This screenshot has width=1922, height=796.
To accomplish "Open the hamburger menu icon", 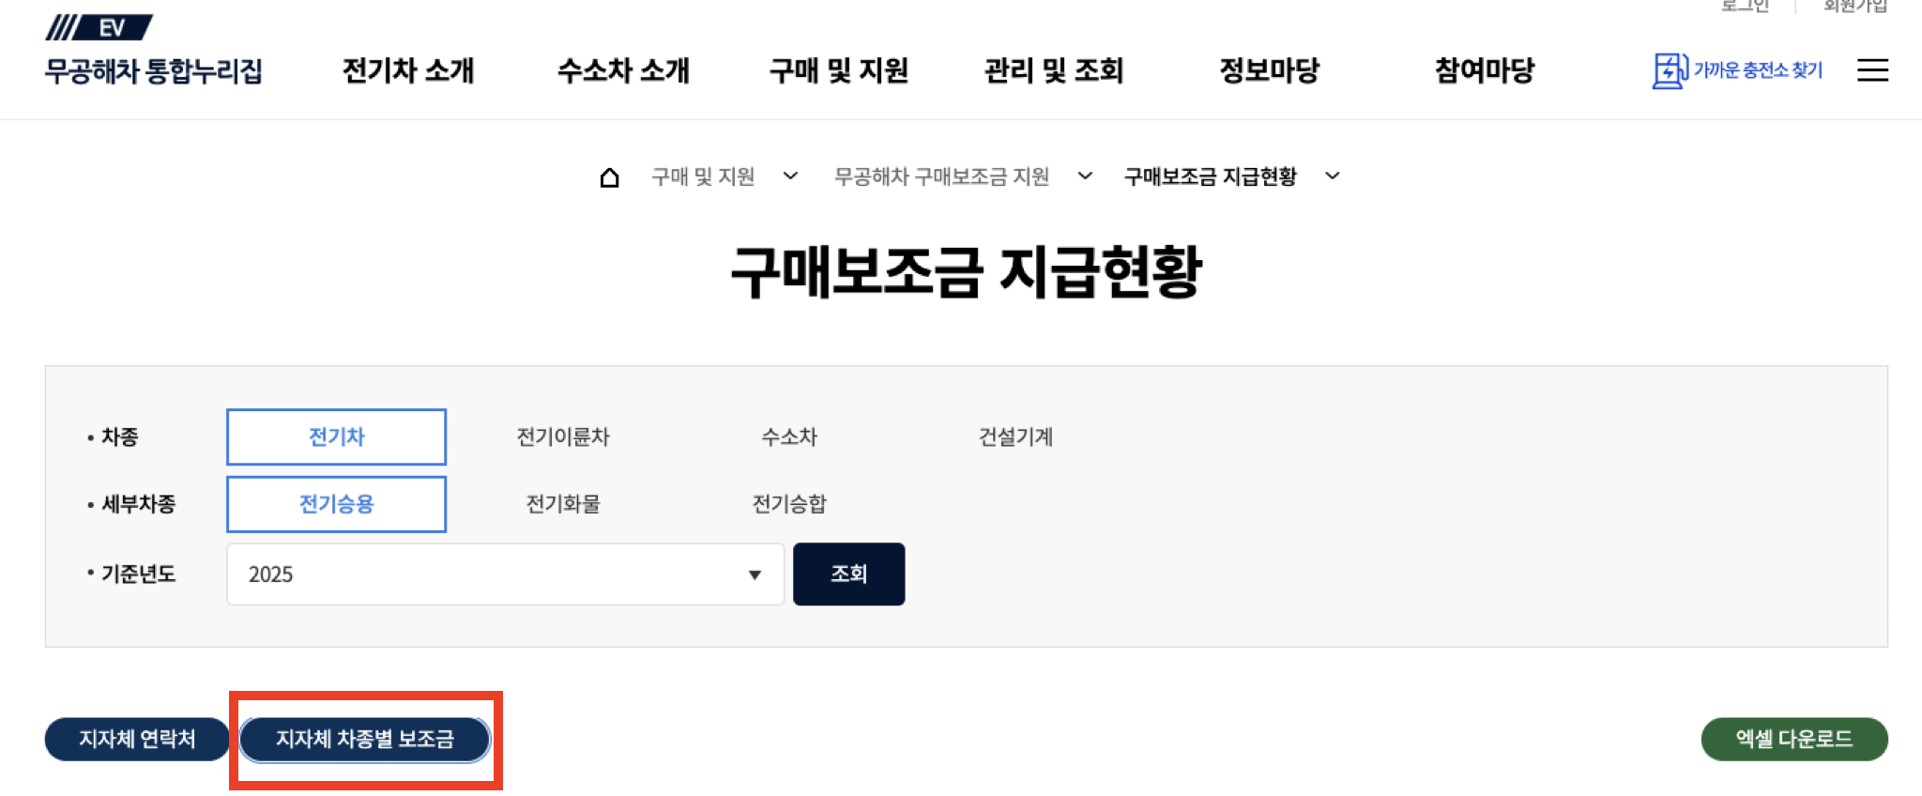I will pos(1872,70).
